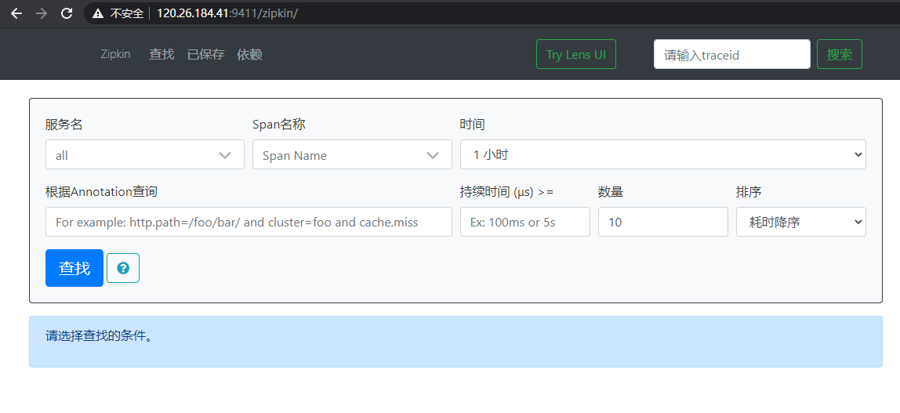The height and width of the screenshot is (413, 900).
Task: Open the 排序 耗时降序 dropdown
Action: [800, 222]
